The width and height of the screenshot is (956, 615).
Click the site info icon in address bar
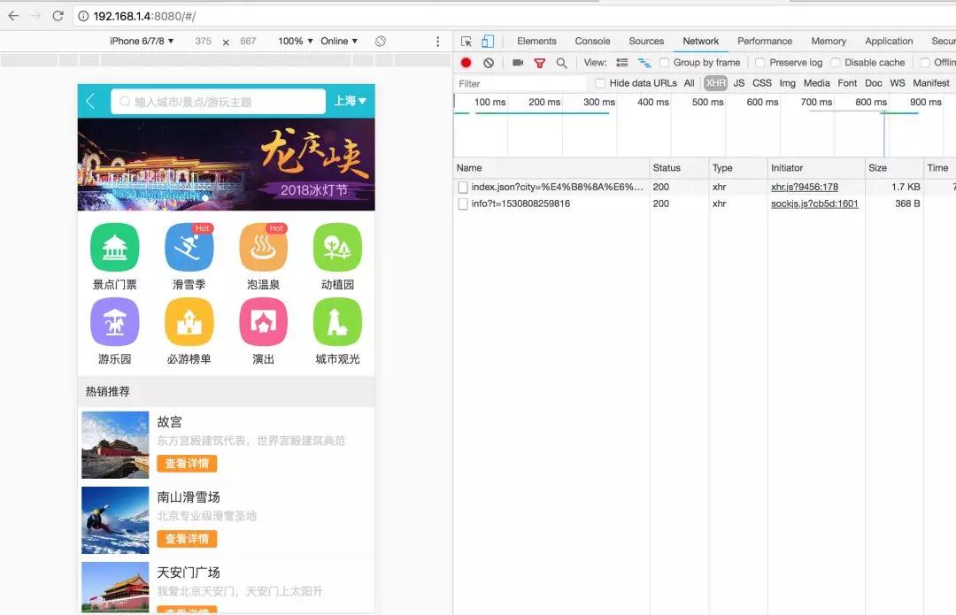[x=83, y=17]
